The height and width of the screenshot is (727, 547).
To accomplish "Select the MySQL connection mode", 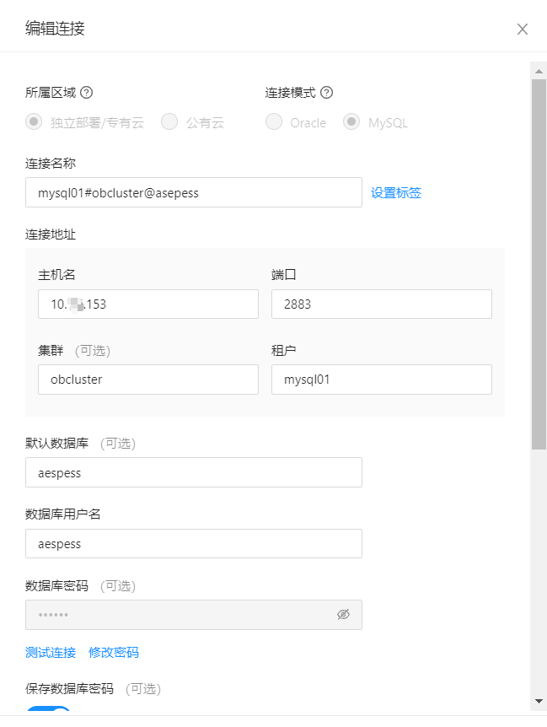I will tap(351, 121).
